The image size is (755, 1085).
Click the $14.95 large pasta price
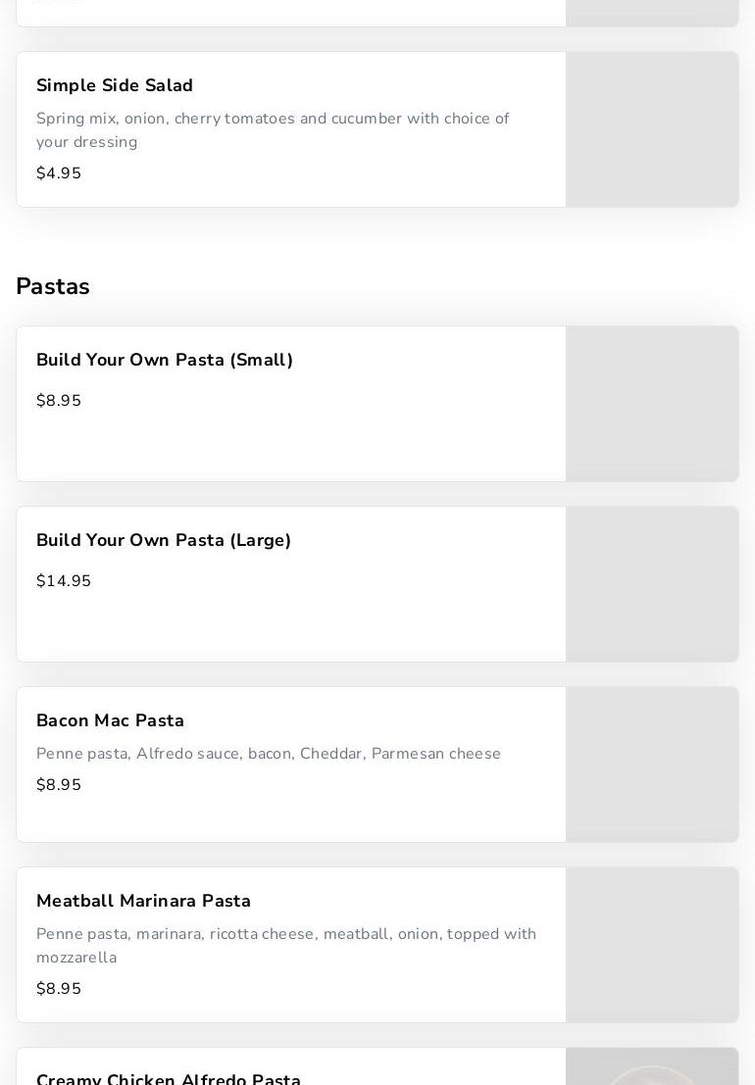click(x=64, y=580)
